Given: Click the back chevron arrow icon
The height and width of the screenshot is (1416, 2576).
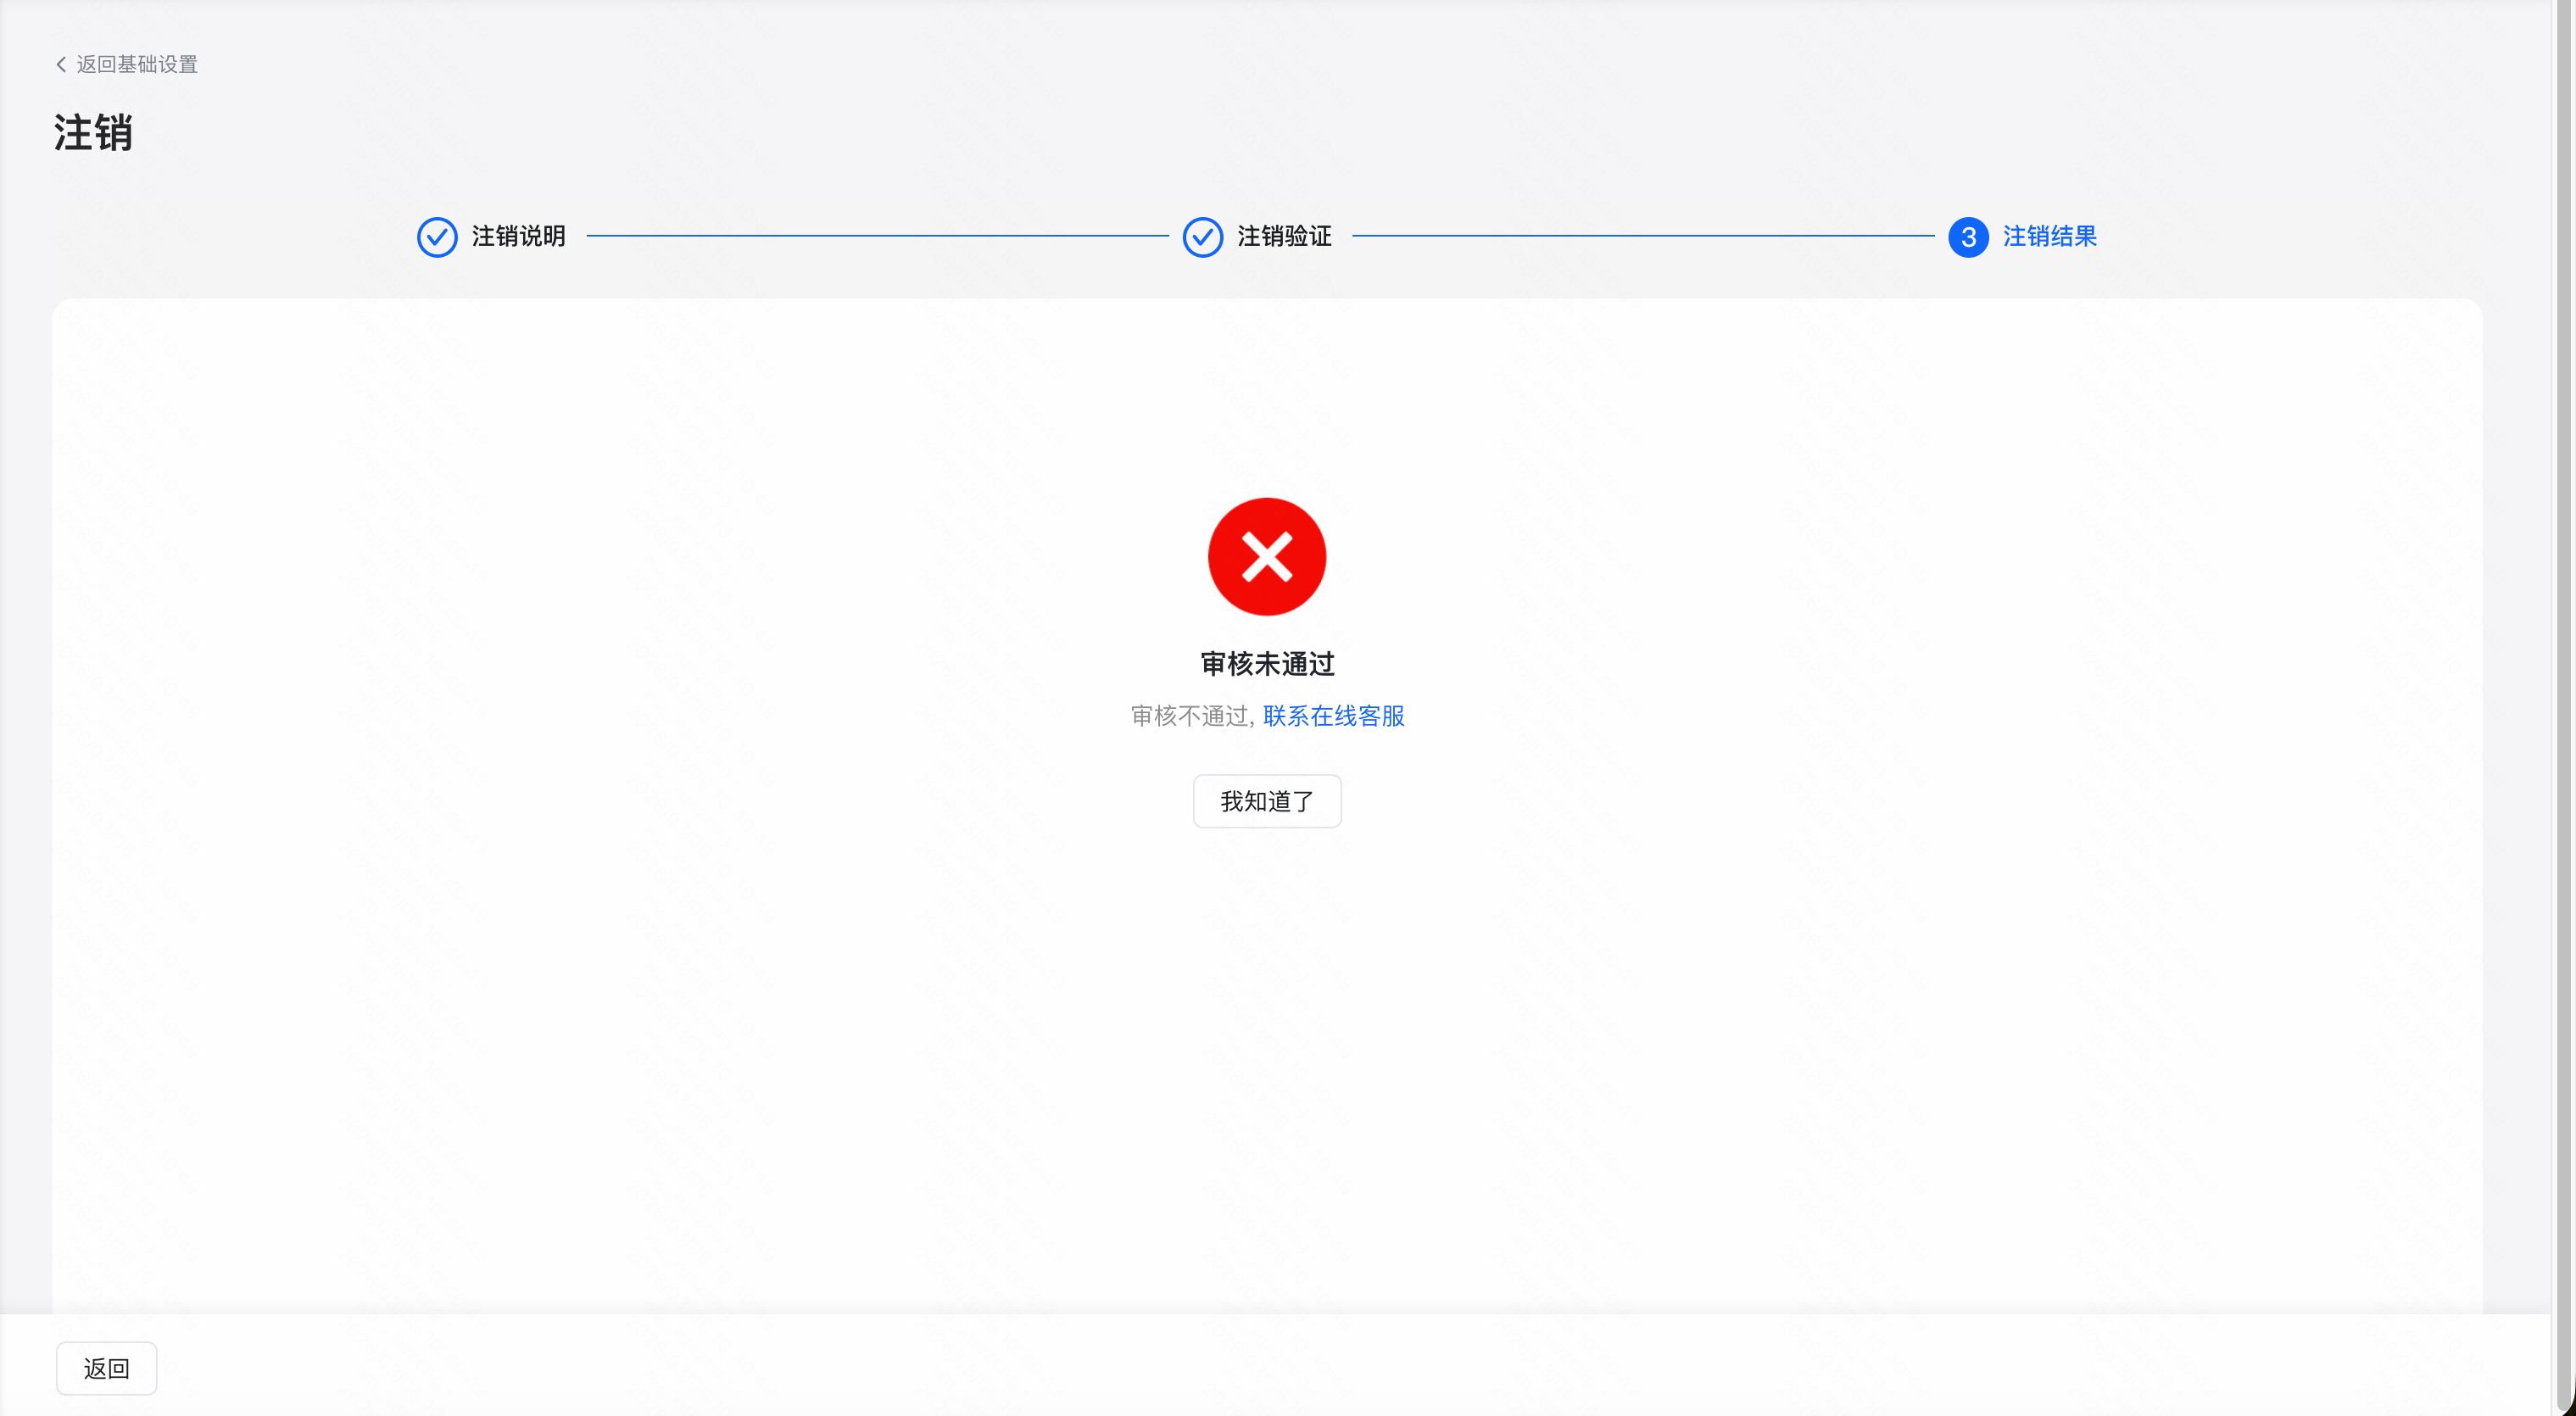Looking at the screenshot, I should pos(61,64).
